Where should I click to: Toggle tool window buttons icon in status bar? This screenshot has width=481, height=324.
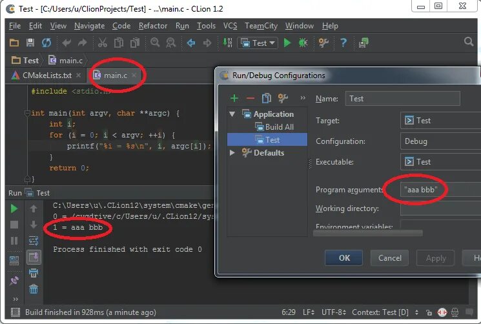click(x=15, y=312)
